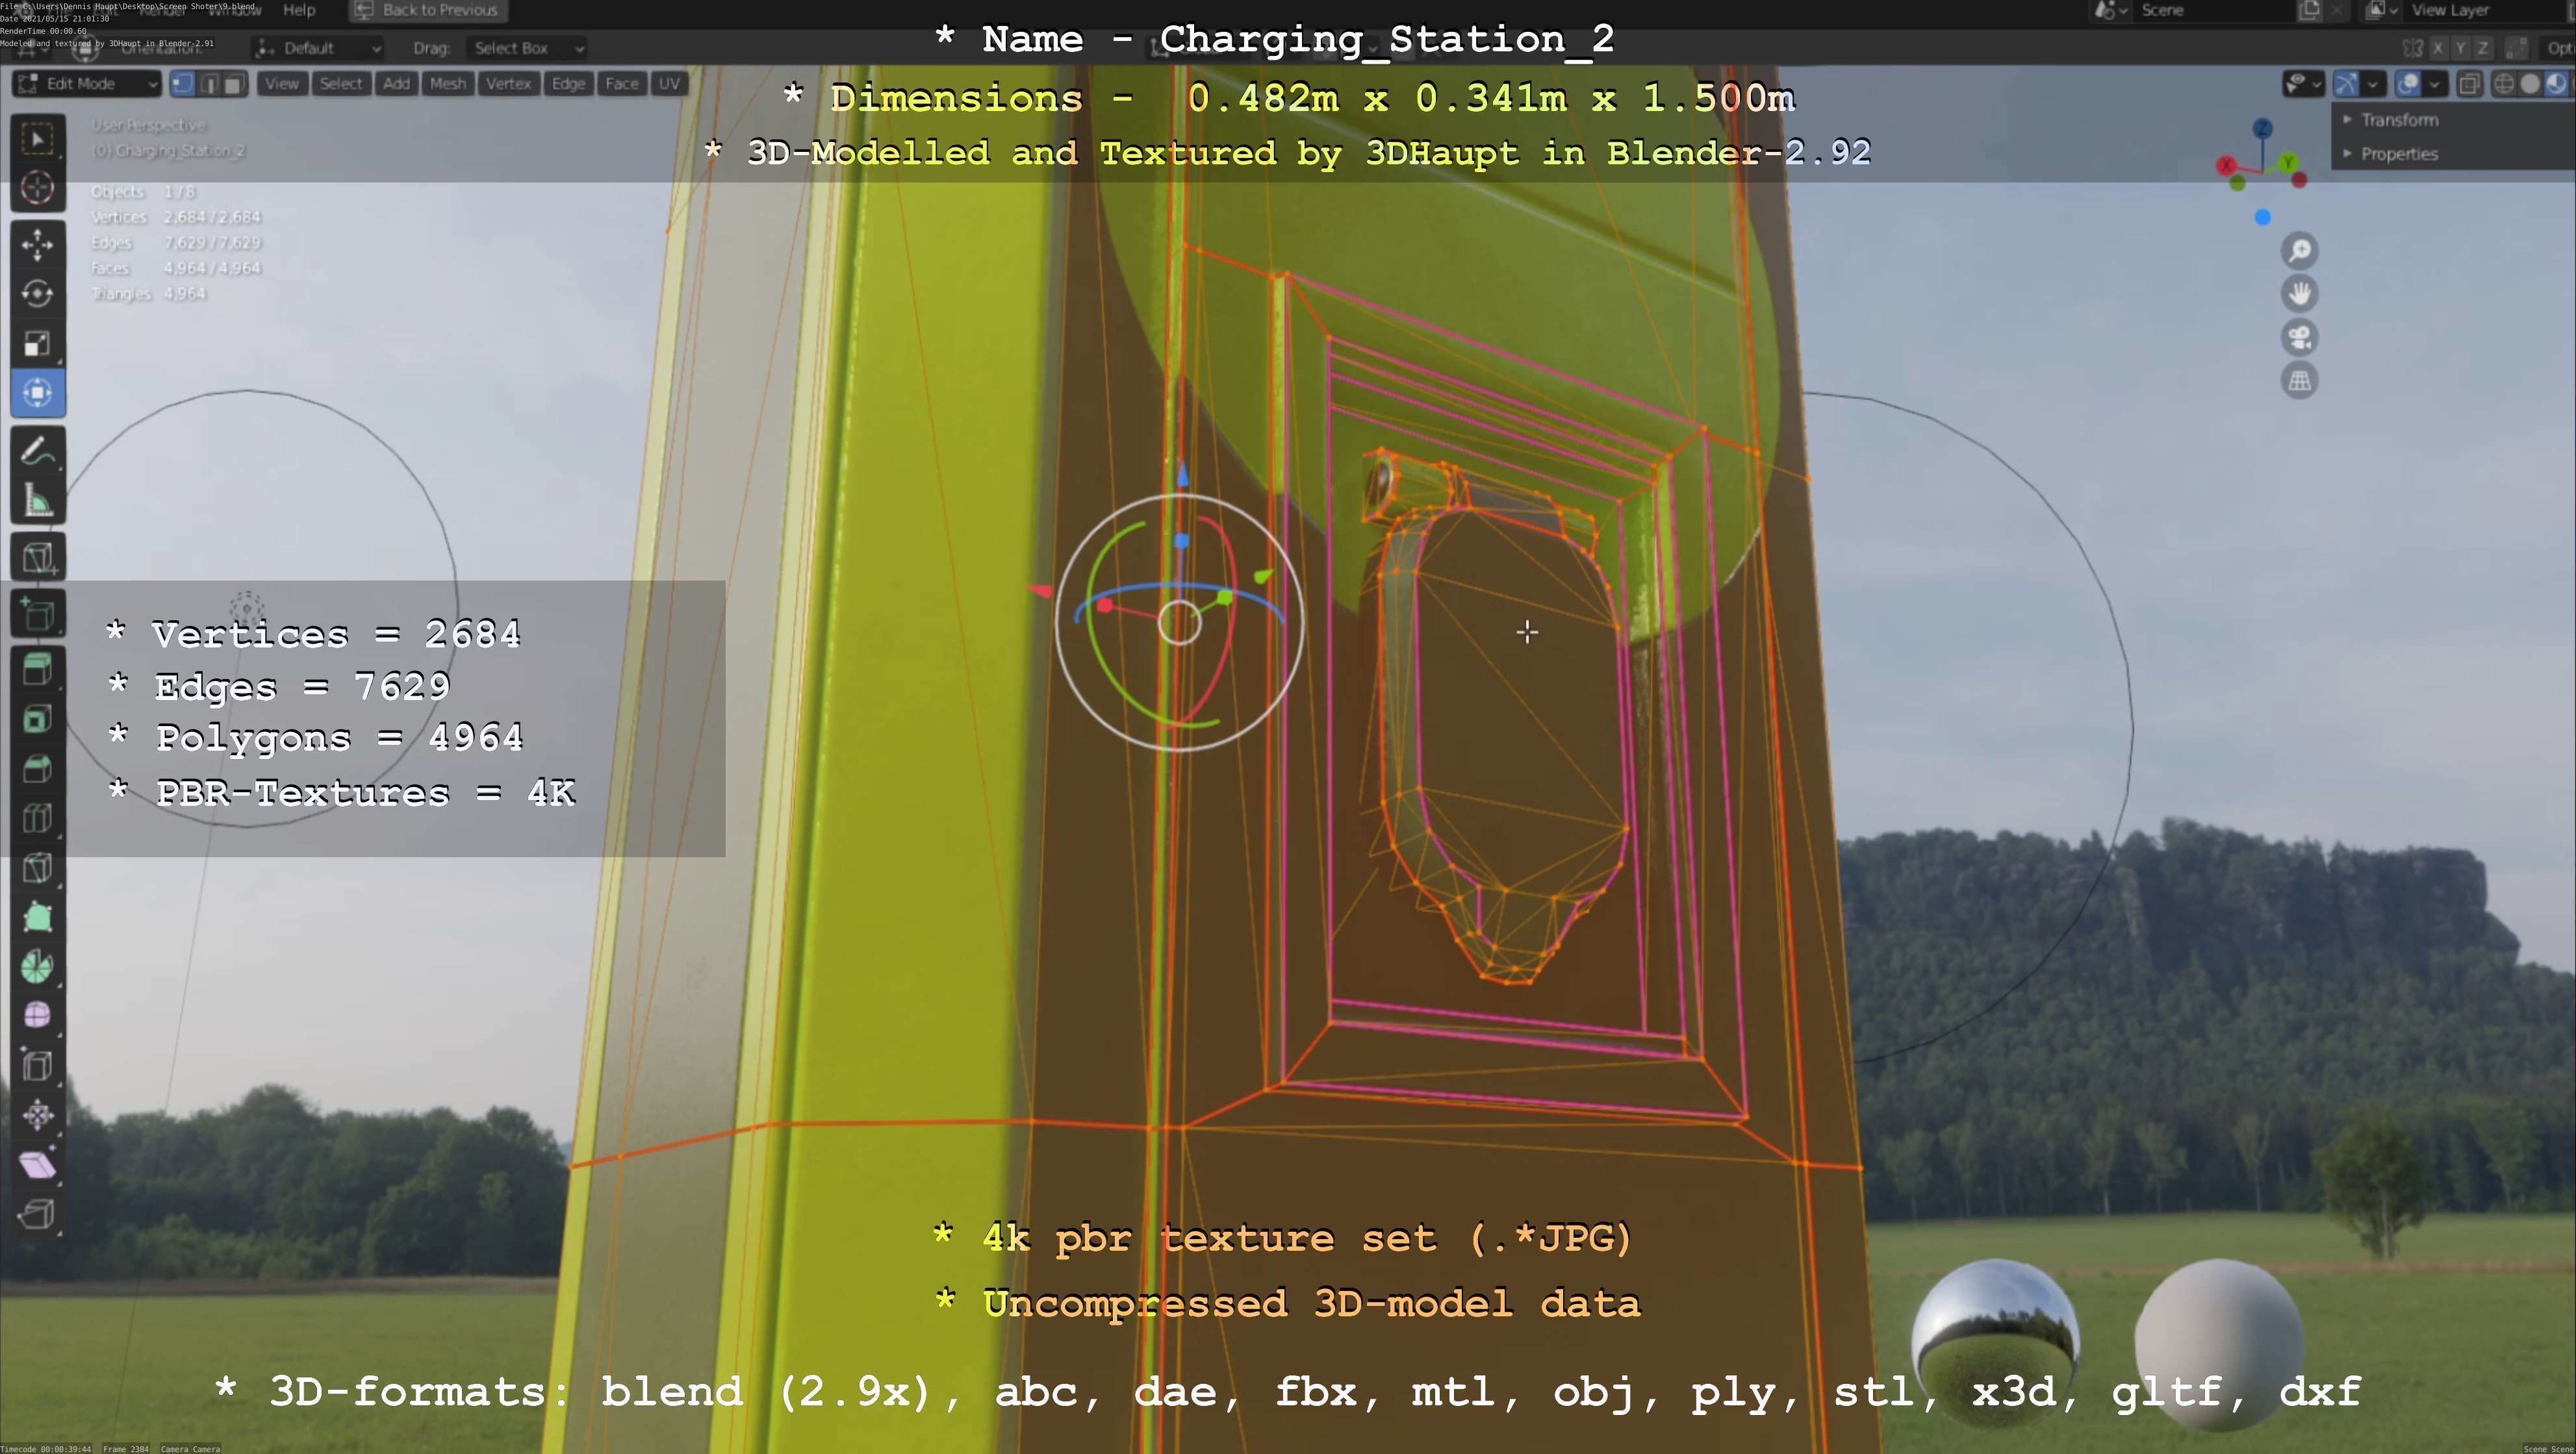This screenshot has height=1454, width=2576.
Task: Enable vertex select mode
Action: 183,84
